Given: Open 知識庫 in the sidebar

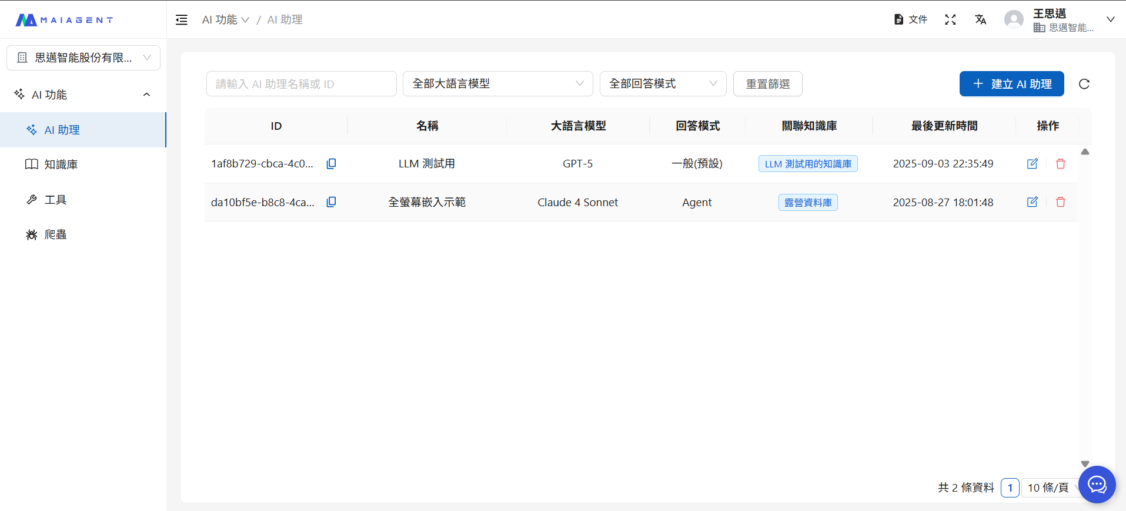Looking at the screenshot, I should click(61, 164).
